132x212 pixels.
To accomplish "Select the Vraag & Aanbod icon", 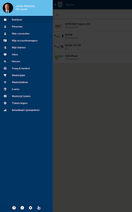I will tap(5, 68).
